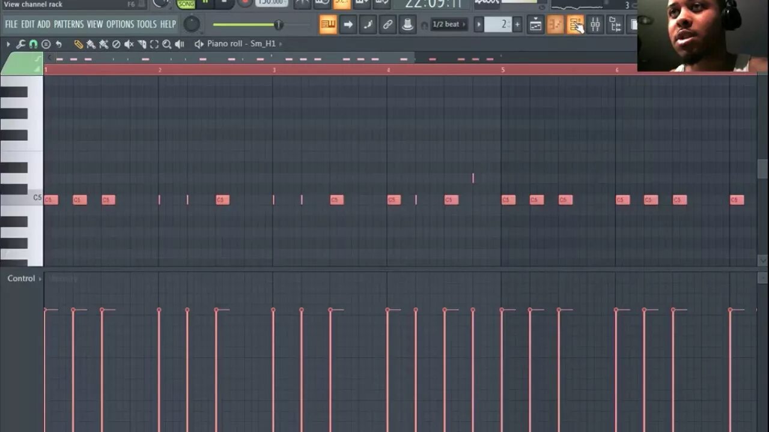Open the piano roll options arrow menu
Screen dimensions: 769x432
point(8,44)
